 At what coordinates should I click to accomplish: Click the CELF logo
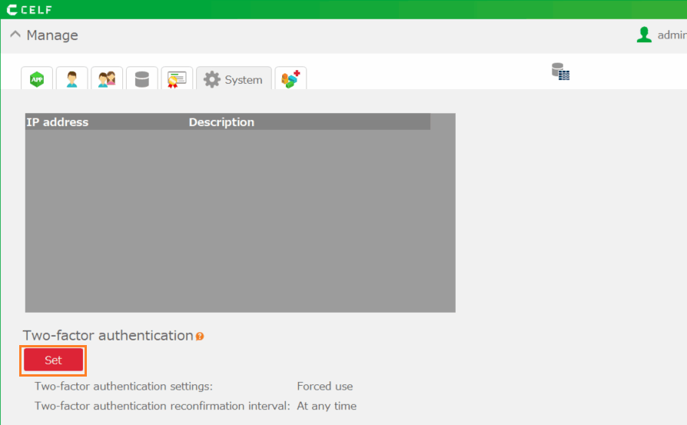[30, 9]
